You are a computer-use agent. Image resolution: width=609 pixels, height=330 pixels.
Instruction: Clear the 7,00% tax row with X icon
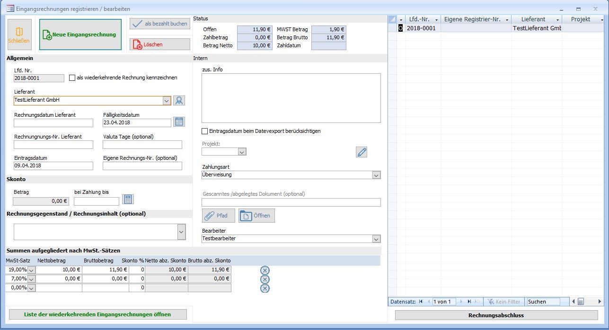click(x=265, y=279)
